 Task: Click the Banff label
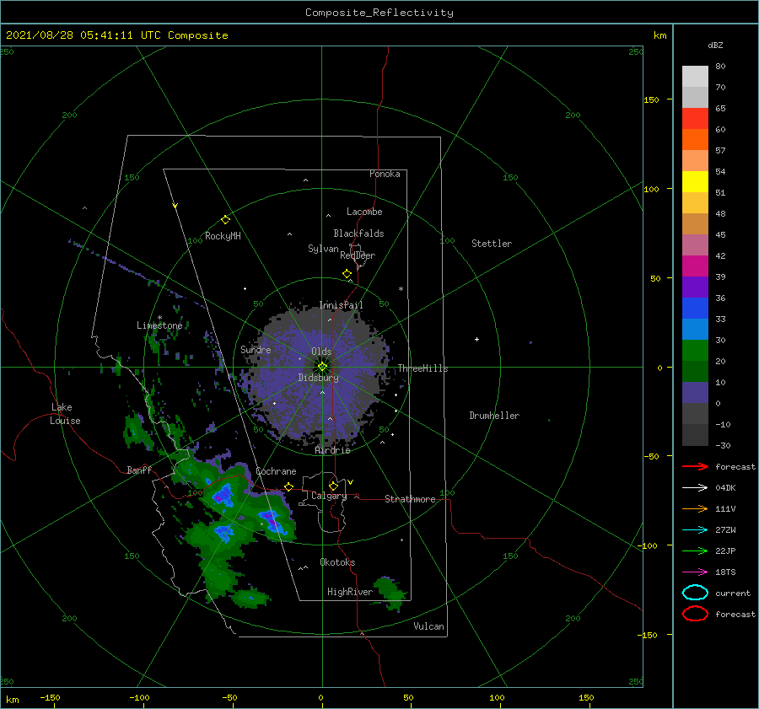139,470
